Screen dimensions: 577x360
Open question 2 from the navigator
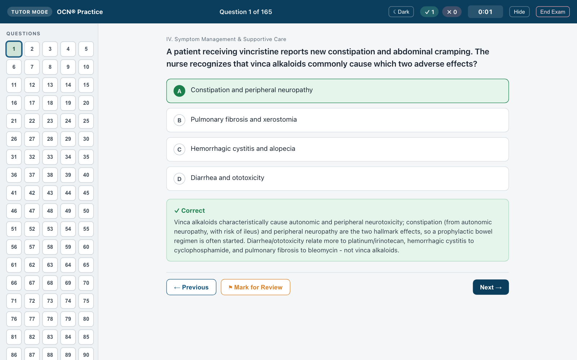click(x=32, y=49)
